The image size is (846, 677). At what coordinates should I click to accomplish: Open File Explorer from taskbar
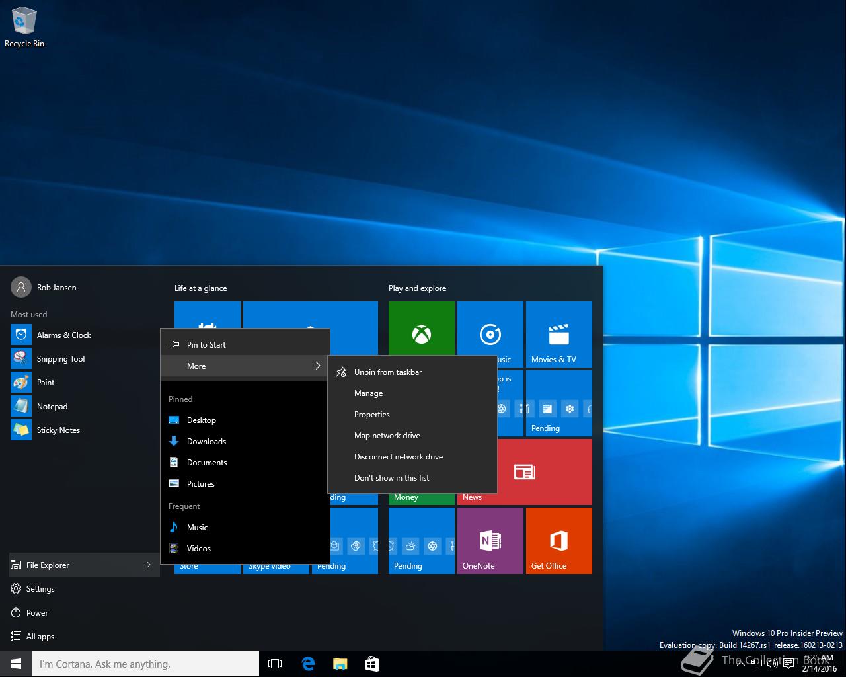[x=340, y=664]
